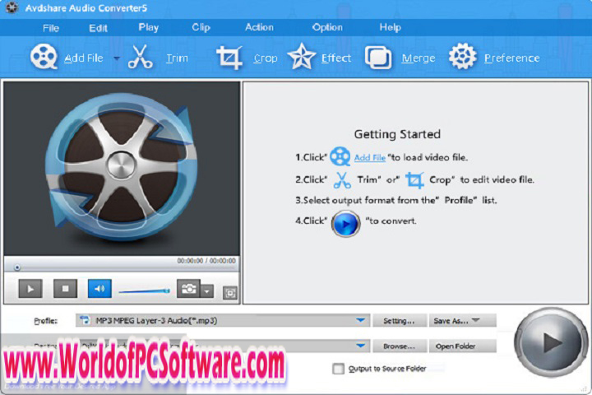The height and width of the screenshot is (395, 592).
Task: Toggle full screen preview icon
Action: [230, 293]
